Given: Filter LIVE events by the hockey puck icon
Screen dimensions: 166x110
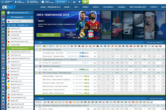Looking at the screenshot, I should (79, 46).
